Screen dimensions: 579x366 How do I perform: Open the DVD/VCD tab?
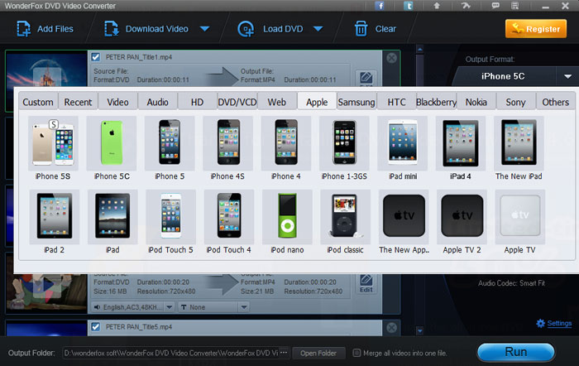tap(237, 102)
